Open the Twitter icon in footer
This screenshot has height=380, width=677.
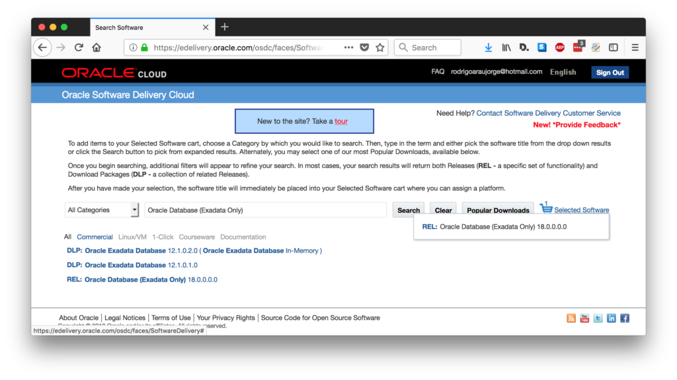598,319
